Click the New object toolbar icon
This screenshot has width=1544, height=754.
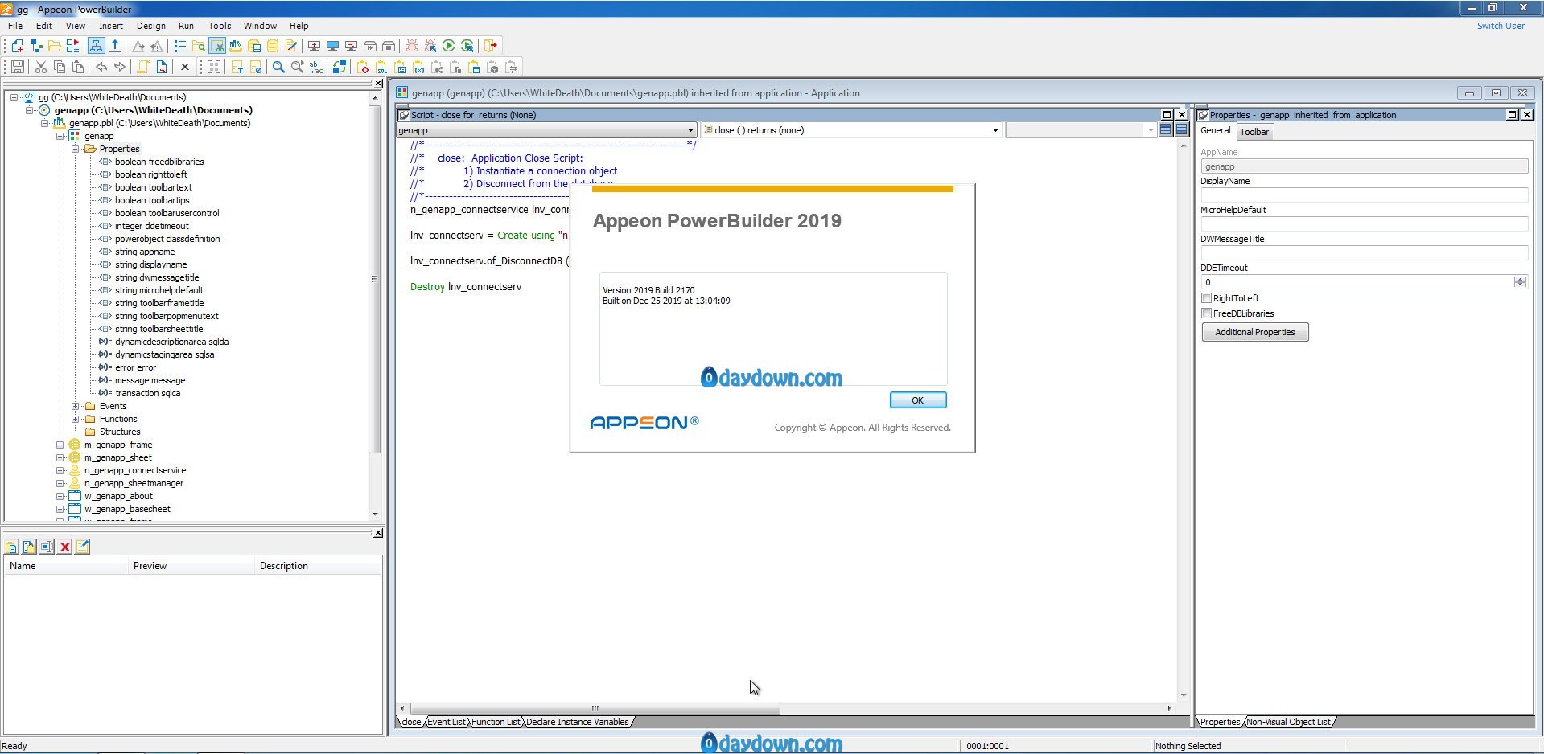(17, 46)
